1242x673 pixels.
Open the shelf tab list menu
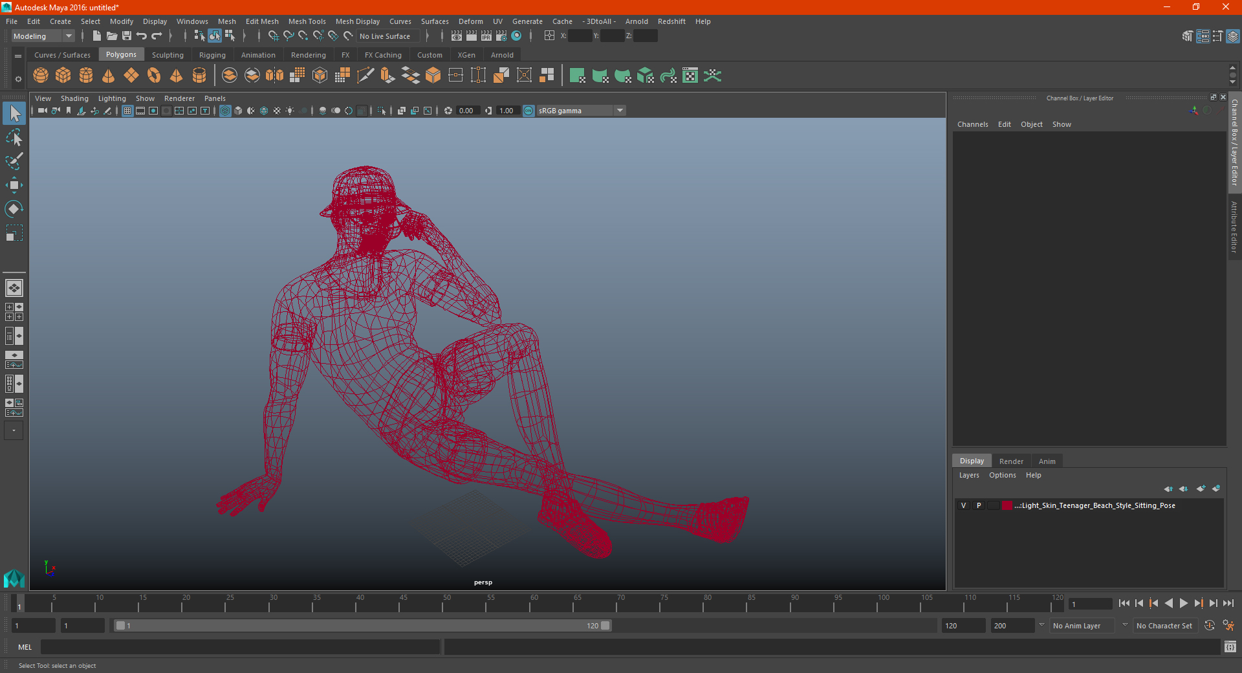pyautogui.click(x=18, y=56)
